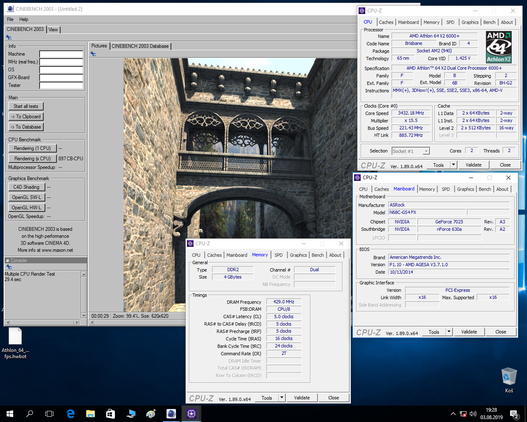The image size is (527, 422).
Task: Open the Recycle Bin Koš icon
Action: click(509, 380)
